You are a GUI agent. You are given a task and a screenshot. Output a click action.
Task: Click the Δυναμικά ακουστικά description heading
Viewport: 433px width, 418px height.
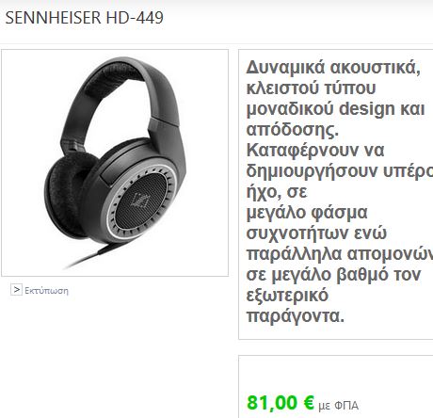pyautogui.click(x=333, y=67)
